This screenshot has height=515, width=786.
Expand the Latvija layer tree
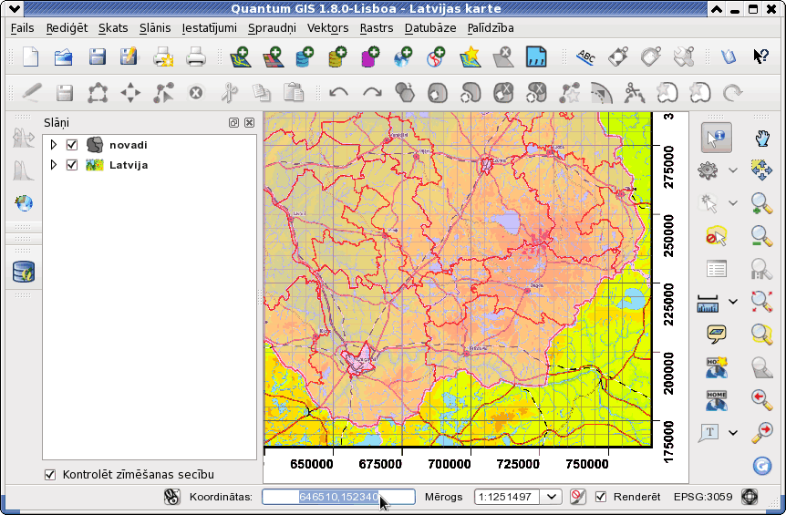pos(53,165)
